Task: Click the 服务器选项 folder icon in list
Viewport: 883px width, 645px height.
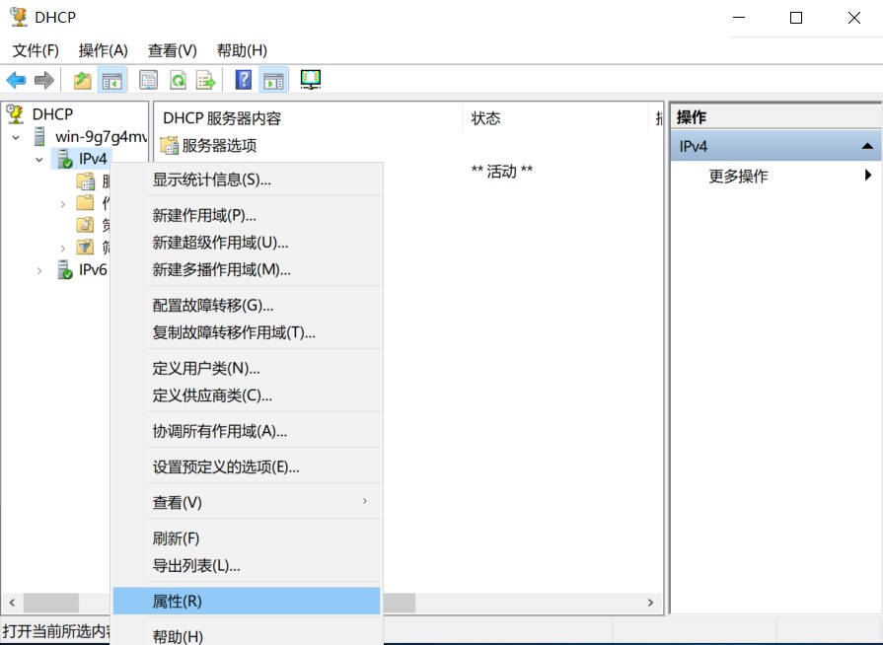Action: [169, 145]
